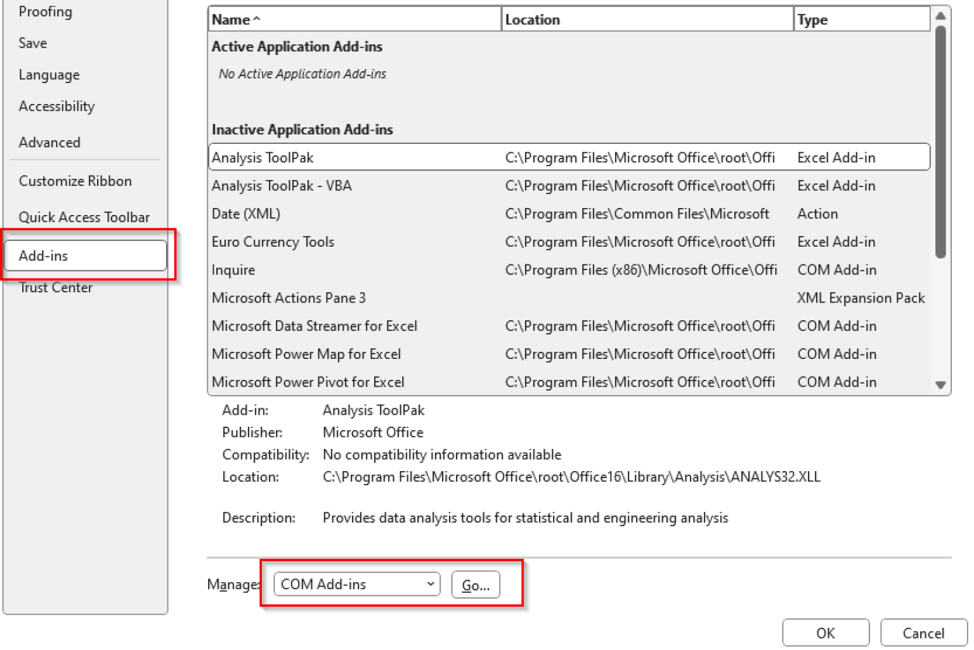
Task: Open the Manage add-ins type dropdown
Action: point(430,584)
